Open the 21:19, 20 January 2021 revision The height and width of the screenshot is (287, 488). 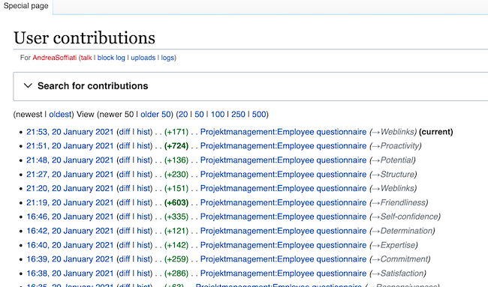pyautogui.click(x=70, y=203)
